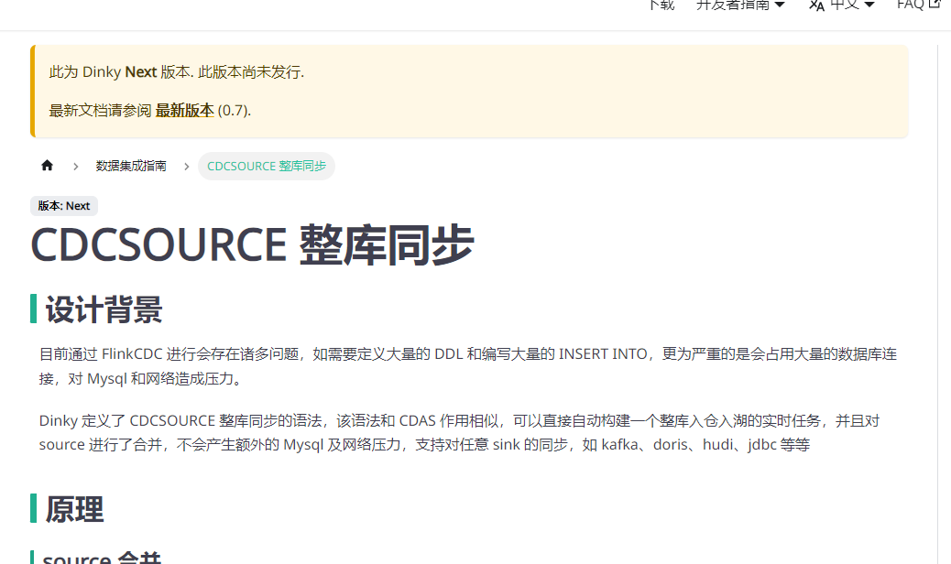951x564 pixels.
Task: Open the 数据集成指南 breadcrumb link
Action: coord(131,166)
